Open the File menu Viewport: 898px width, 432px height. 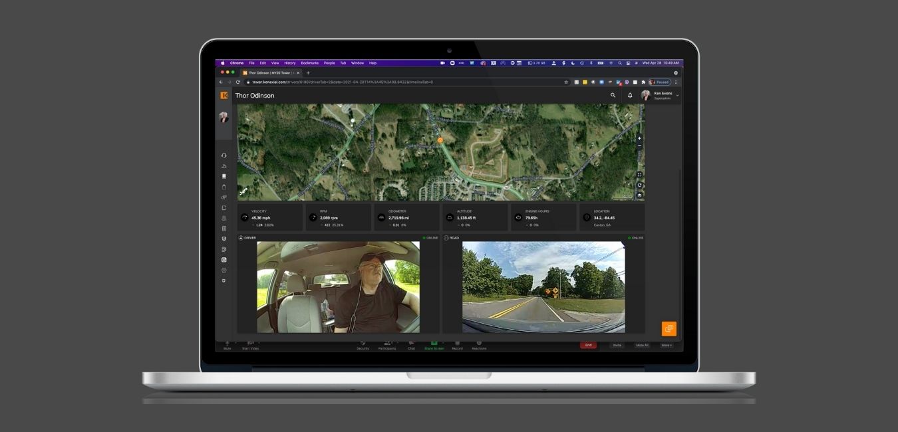[251, 63]
